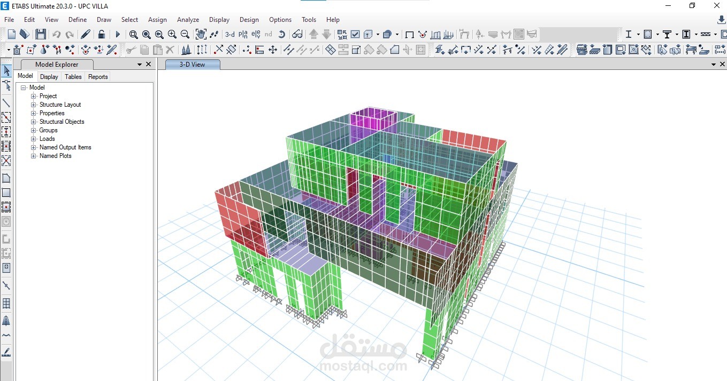Switch to the Tables tab
Image resolution: width=727 pixels, height=381 pixels.
click(x=73, y=77)
